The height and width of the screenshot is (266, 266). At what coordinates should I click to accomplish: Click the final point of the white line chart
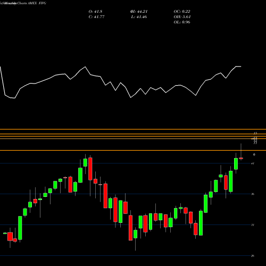pos(241,66)
